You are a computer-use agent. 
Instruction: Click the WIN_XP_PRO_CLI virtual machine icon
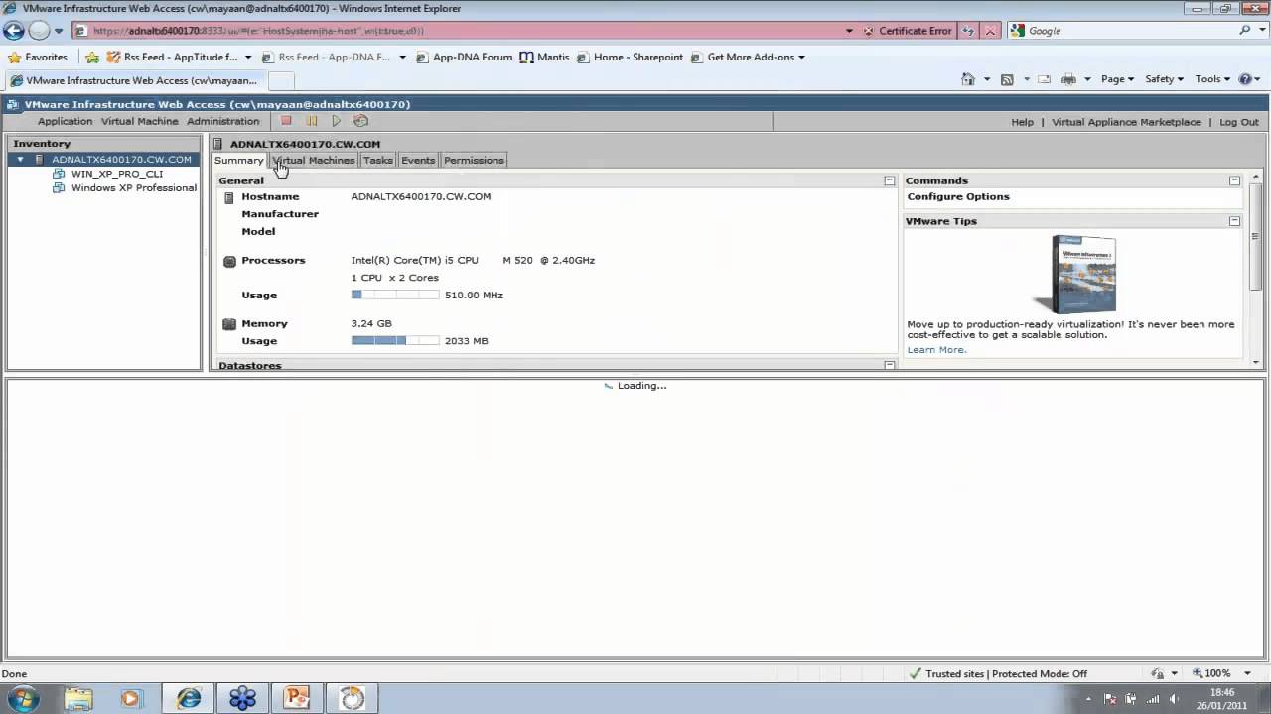pyautogui.click(x=59, y=174)
